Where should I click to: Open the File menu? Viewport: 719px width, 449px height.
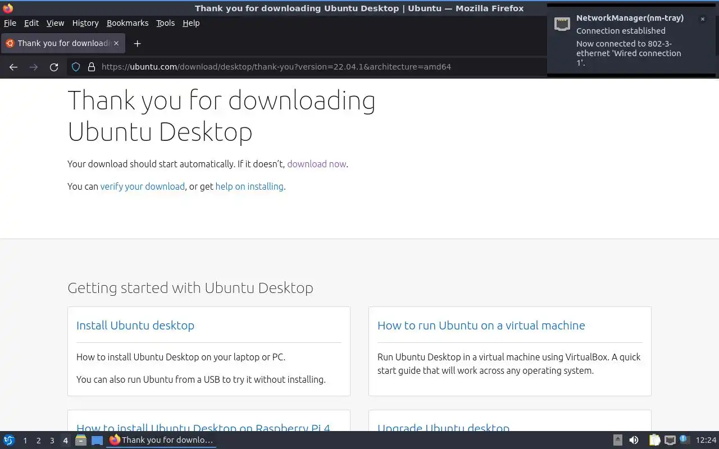click(10, 23)
